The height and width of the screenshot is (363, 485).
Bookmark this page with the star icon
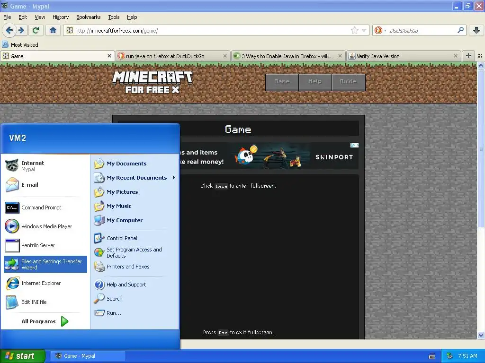354,30
